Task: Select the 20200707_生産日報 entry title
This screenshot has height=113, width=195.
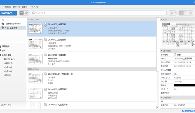Action: pyautogui.click(x=57, y=40)
